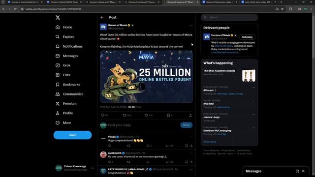The width and height of the screenshot is (315, 177).
Task: Open the 25 Million battles image
Action: tap(147, 77)
